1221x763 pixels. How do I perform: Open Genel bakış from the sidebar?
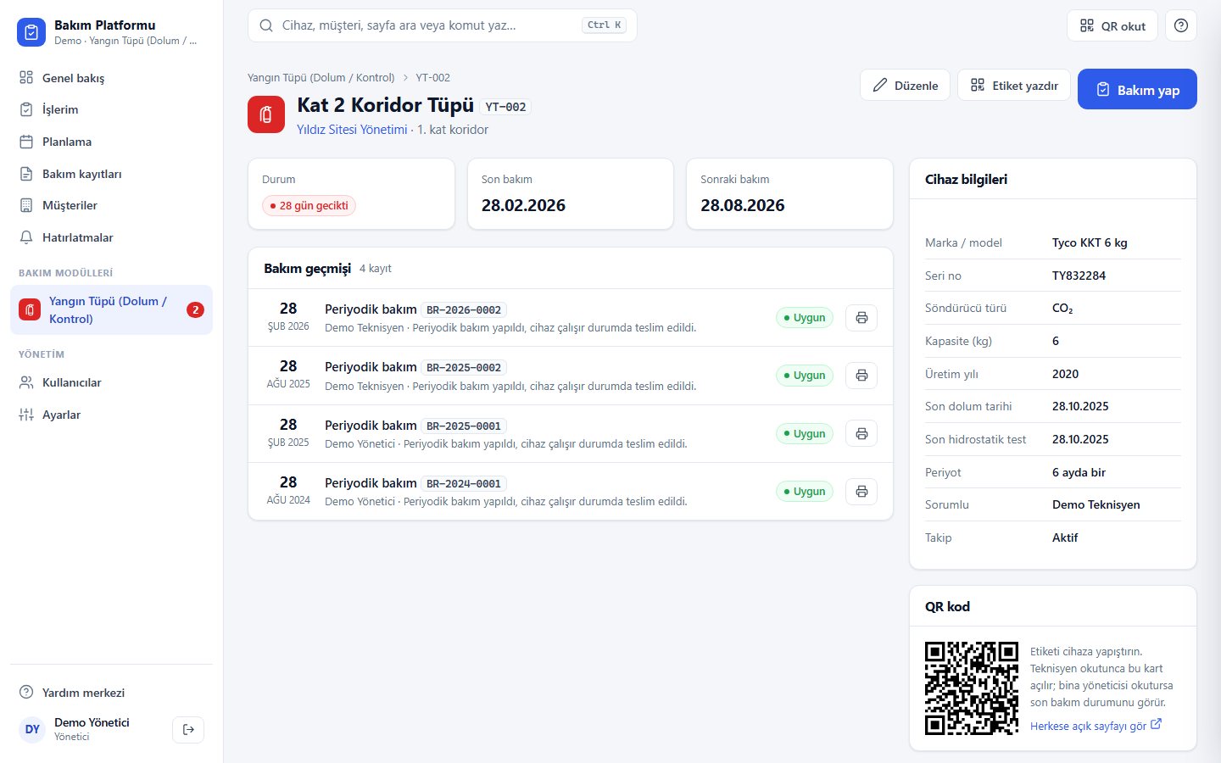(111, 78)
